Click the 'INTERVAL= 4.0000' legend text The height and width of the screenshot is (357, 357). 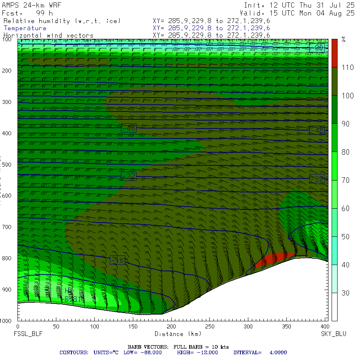[260, 353]
